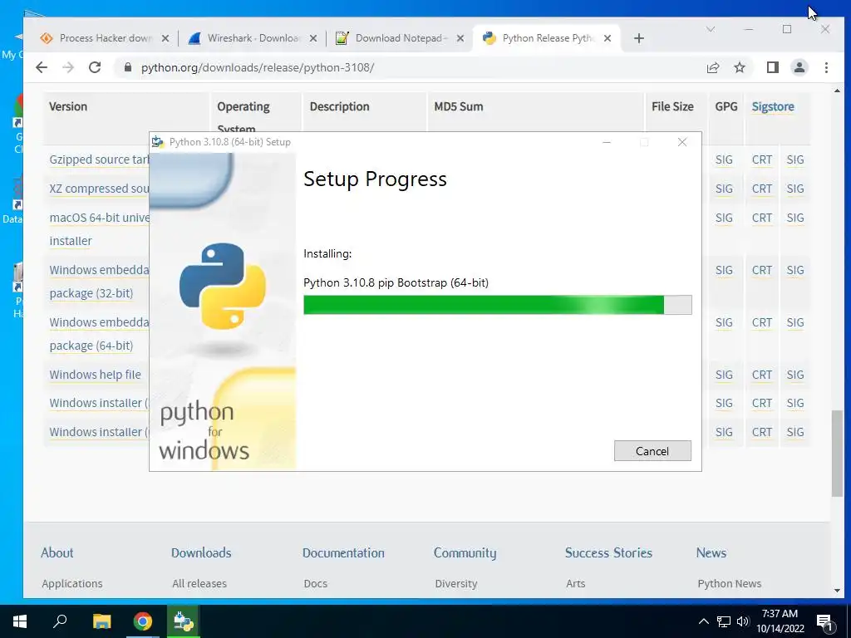Open File Explorer from taskbar

tap(101, 621)
